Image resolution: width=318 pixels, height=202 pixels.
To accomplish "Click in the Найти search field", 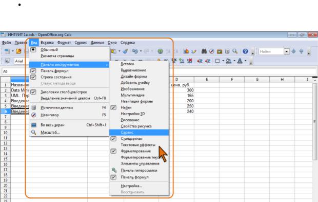I will pyautogui.click(x=271, y=51).
